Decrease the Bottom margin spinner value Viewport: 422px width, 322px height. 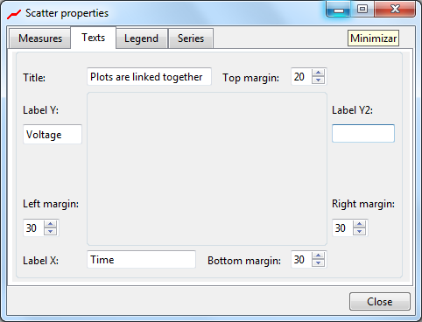tap(318, 262)
